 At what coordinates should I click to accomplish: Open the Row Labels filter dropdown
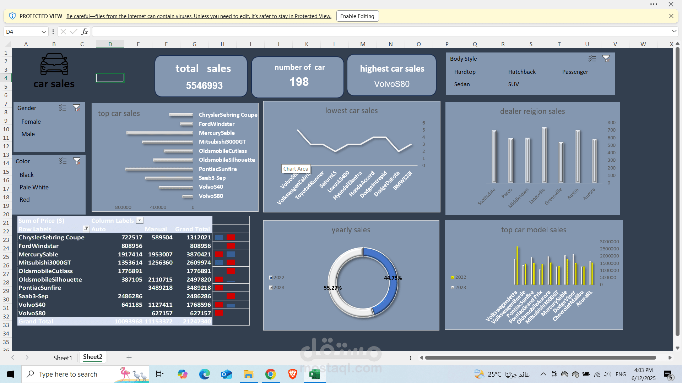[x=86, y=228]
